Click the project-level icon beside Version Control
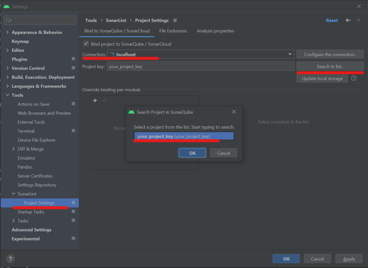Viewport: 368px width, 268px height. point(73,68)
